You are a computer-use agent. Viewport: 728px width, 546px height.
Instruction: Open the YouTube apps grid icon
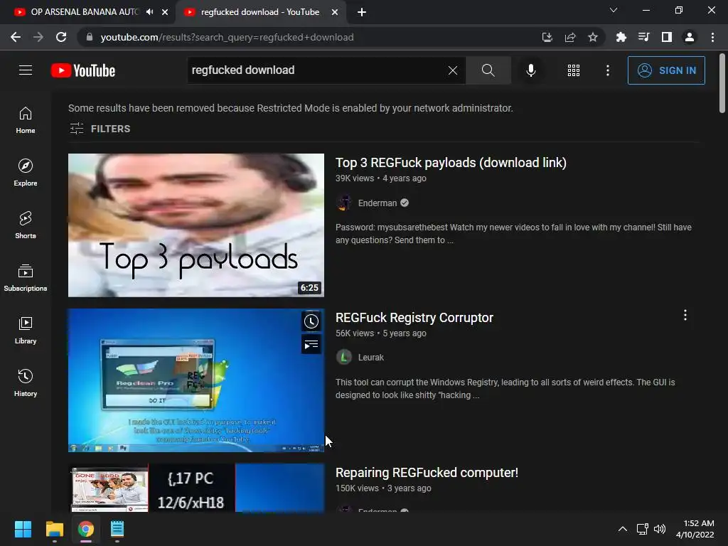(574, 70)
